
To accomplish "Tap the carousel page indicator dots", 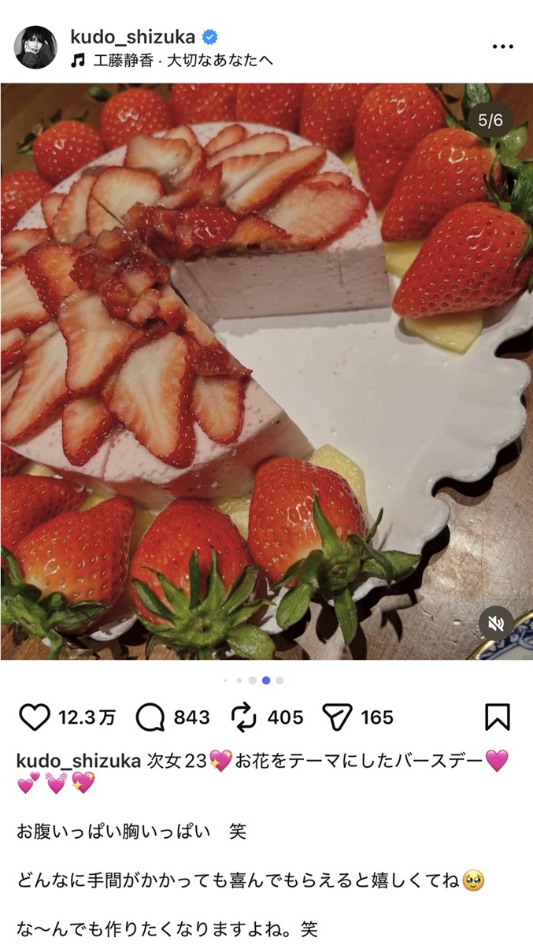I will 254,680.
